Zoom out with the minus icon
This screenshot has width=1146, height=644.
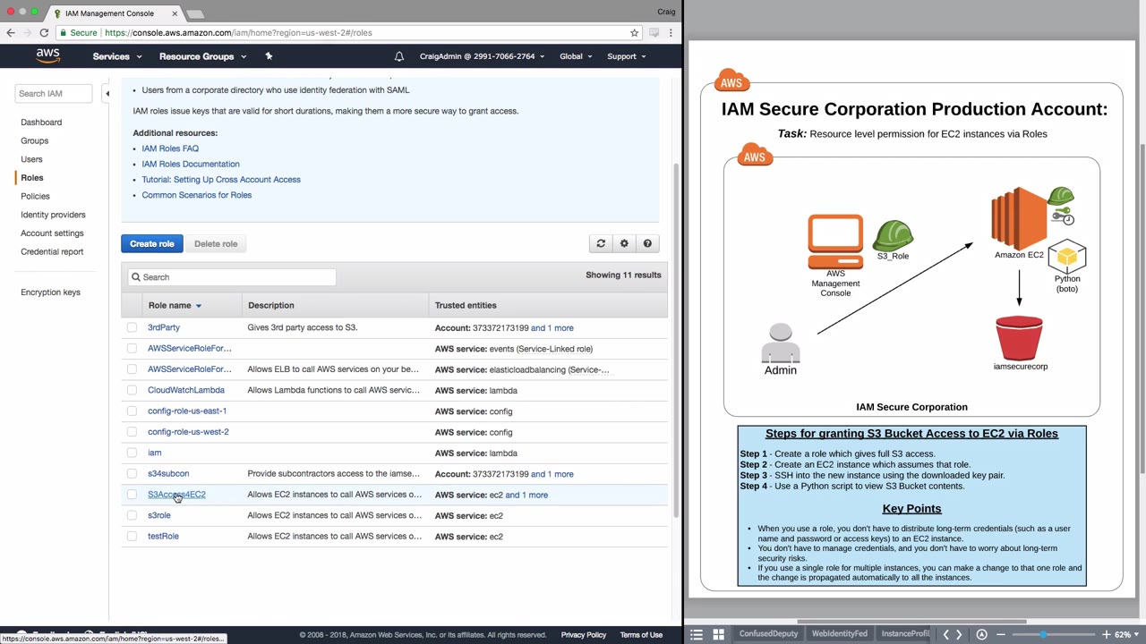click(1000, 634)
